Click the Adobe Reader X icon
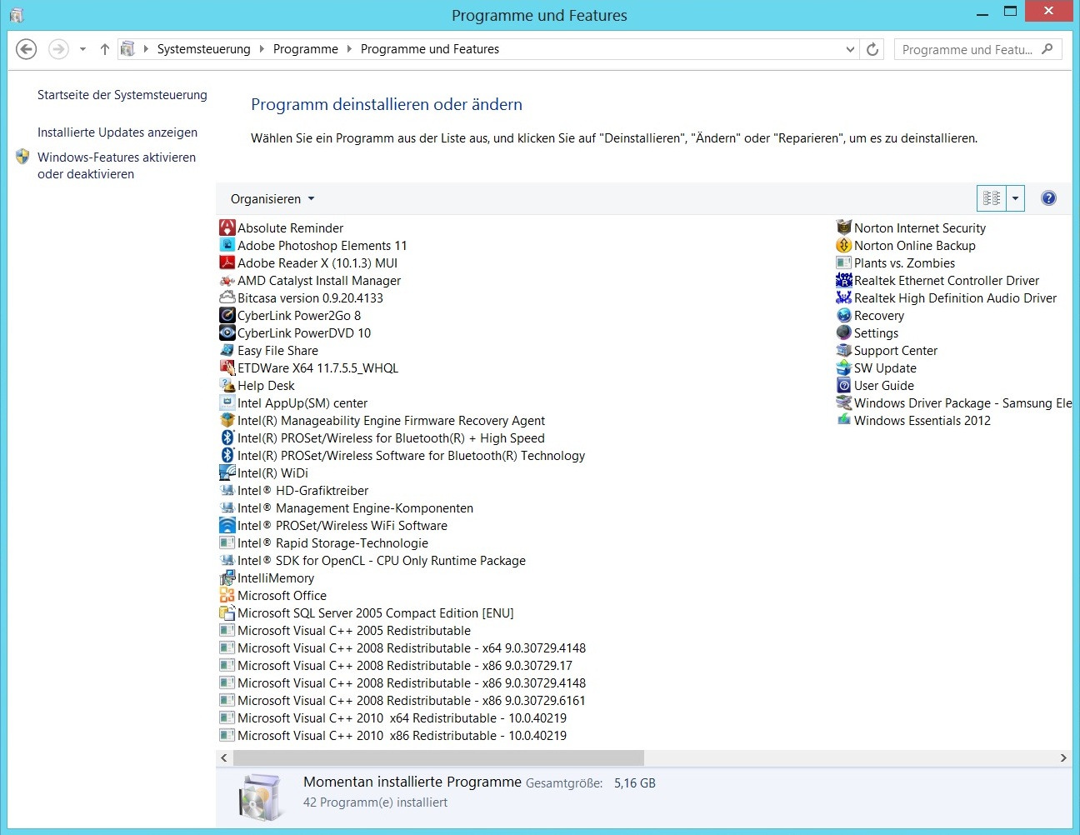This screenshot has width=1080, height=835. [x=227, y=262]
